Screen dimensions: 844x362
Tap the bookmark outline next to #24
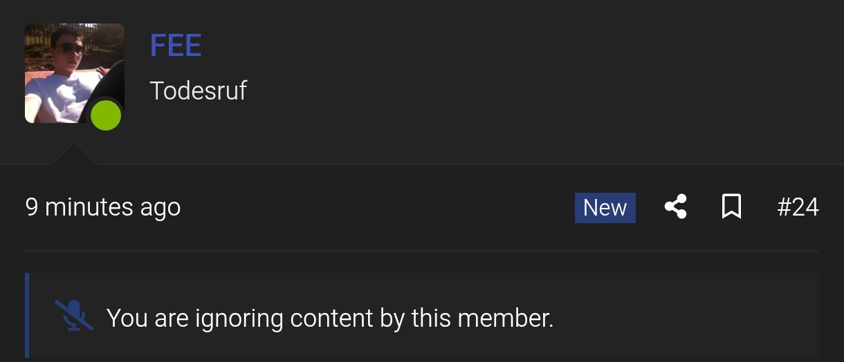pos(731,207)
